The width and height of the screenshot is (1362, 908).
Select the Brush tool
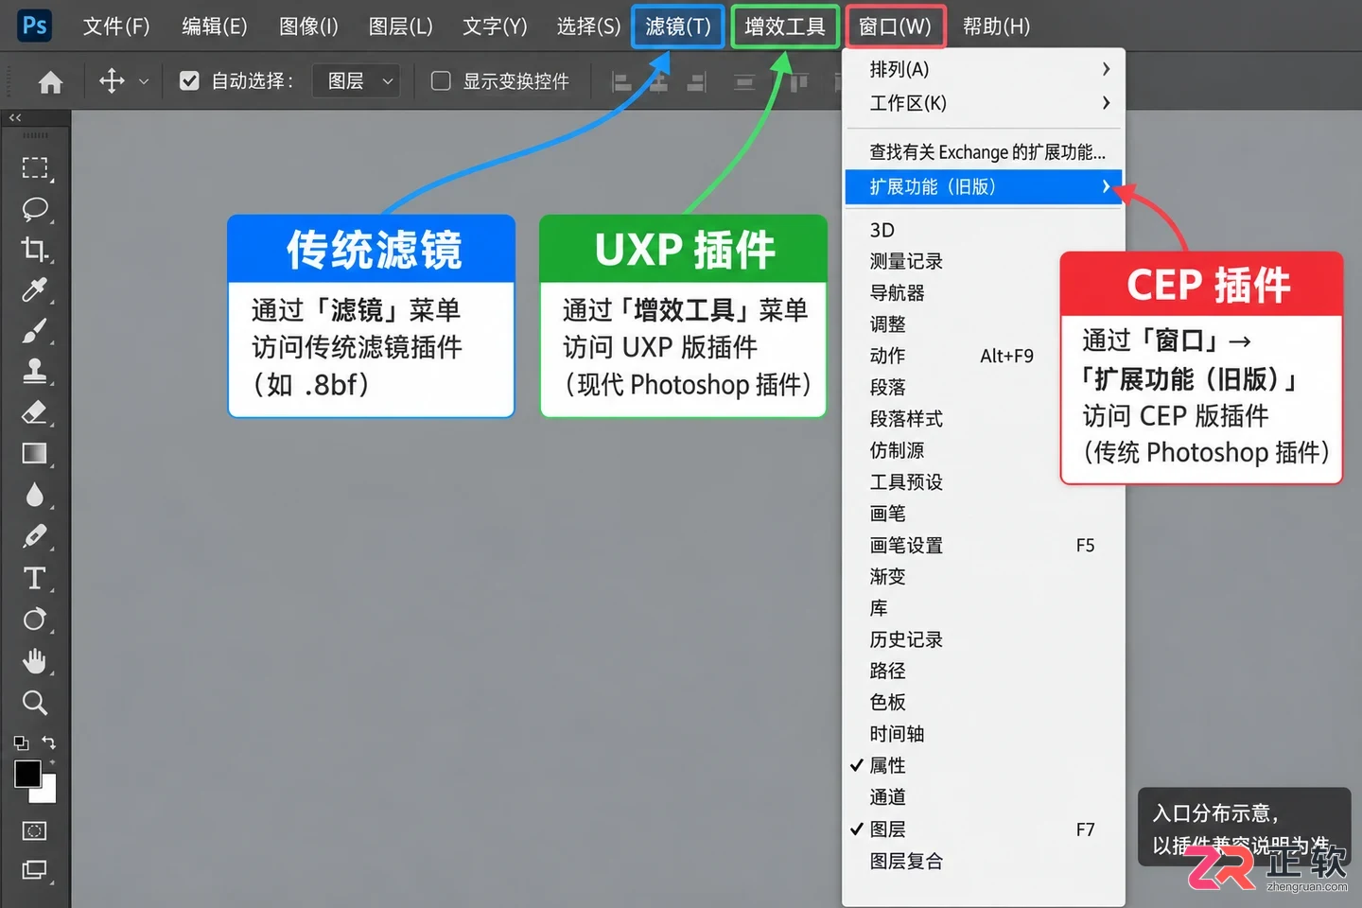[35, 331]
